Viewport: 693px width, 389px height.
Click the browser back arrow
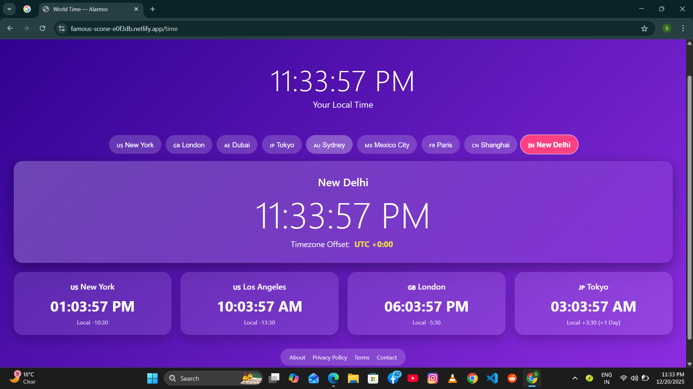click(x=10, y=28)
